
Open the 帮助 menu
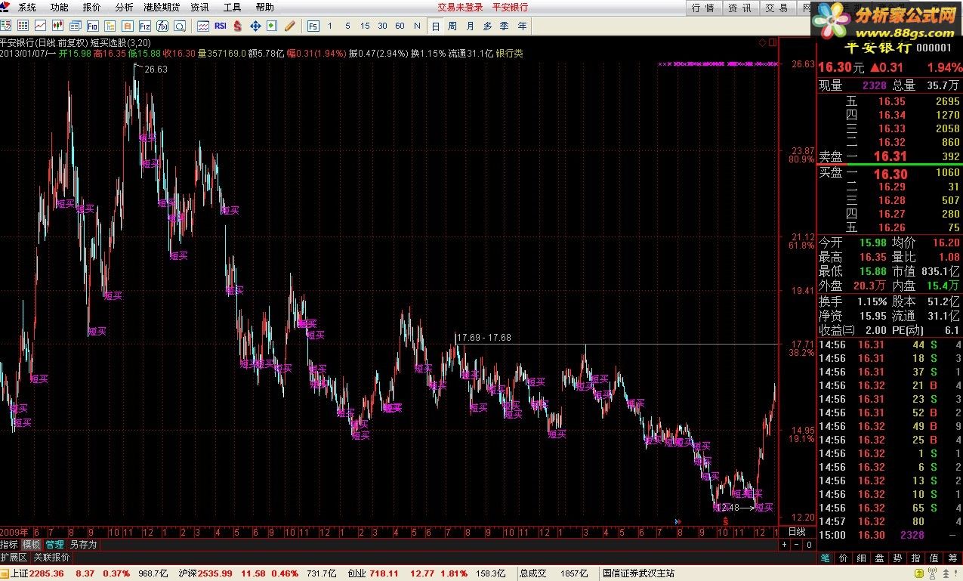pos(265,8)
